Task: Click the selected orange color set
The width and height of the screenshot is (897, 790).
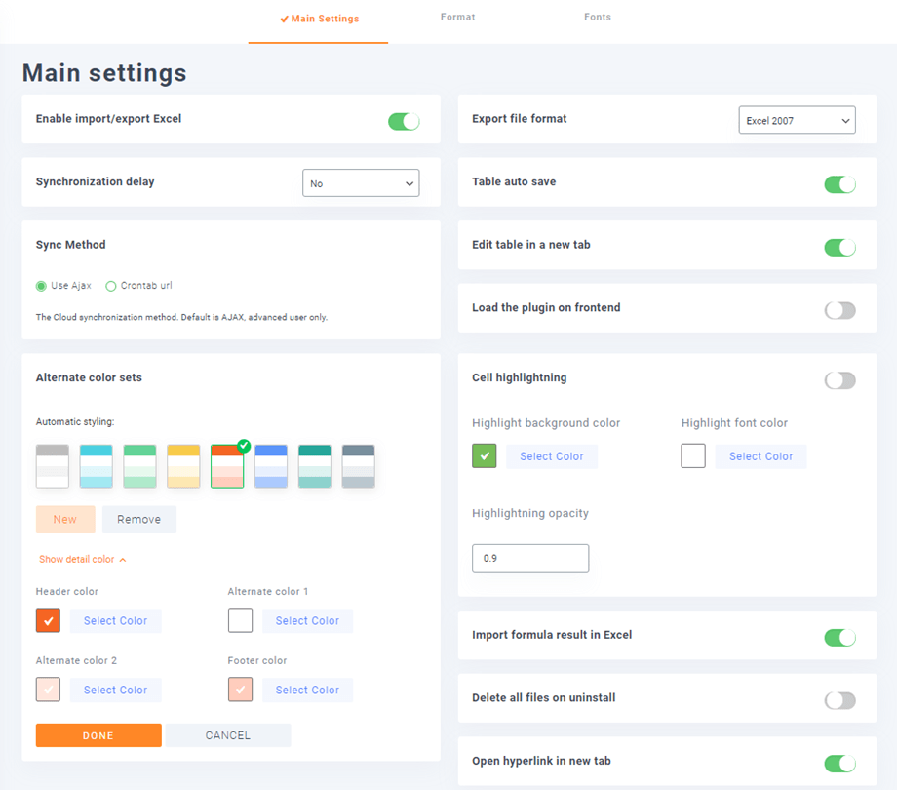Action: pyautogui.click(x=227, y=466)
